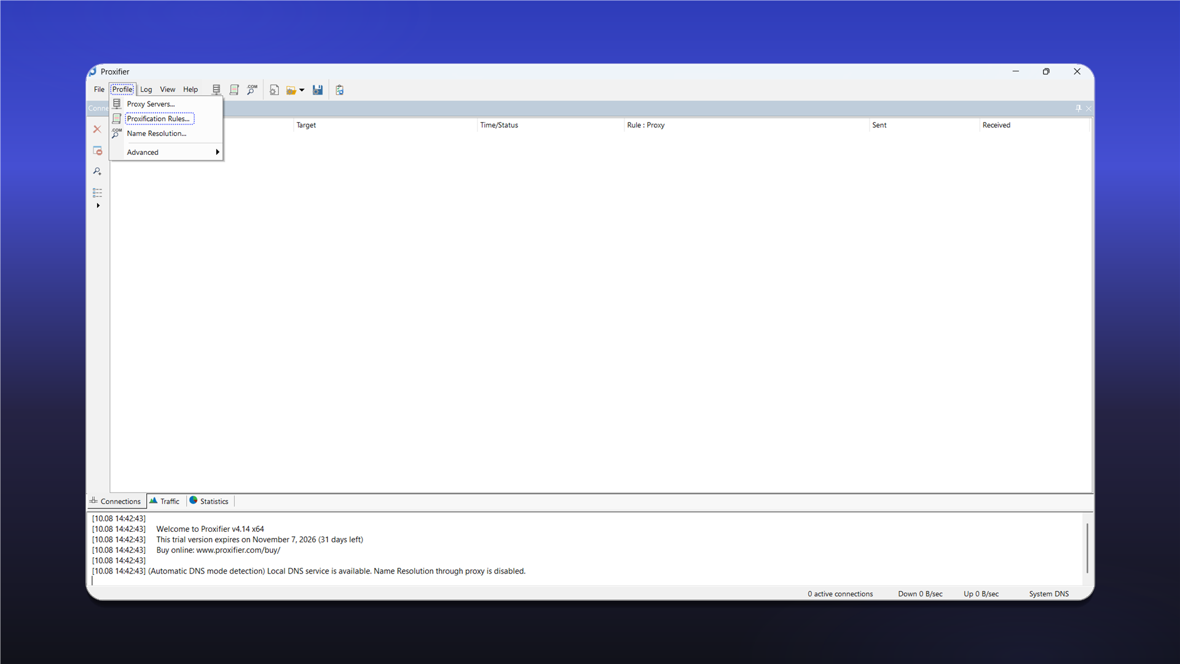Screen dimensions: 1180x664
Task: Click the red X icon in left sidebar
Action: pyautogui.click(x=97, y=129)
